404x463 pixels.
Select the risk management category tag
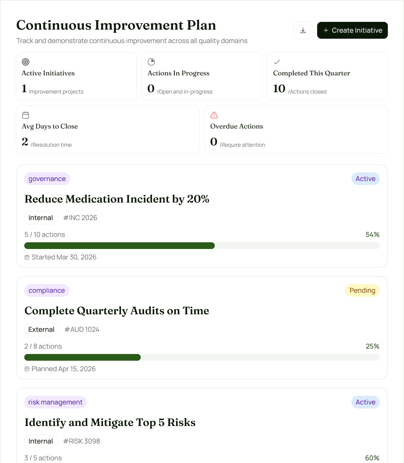tap(55, 402)
